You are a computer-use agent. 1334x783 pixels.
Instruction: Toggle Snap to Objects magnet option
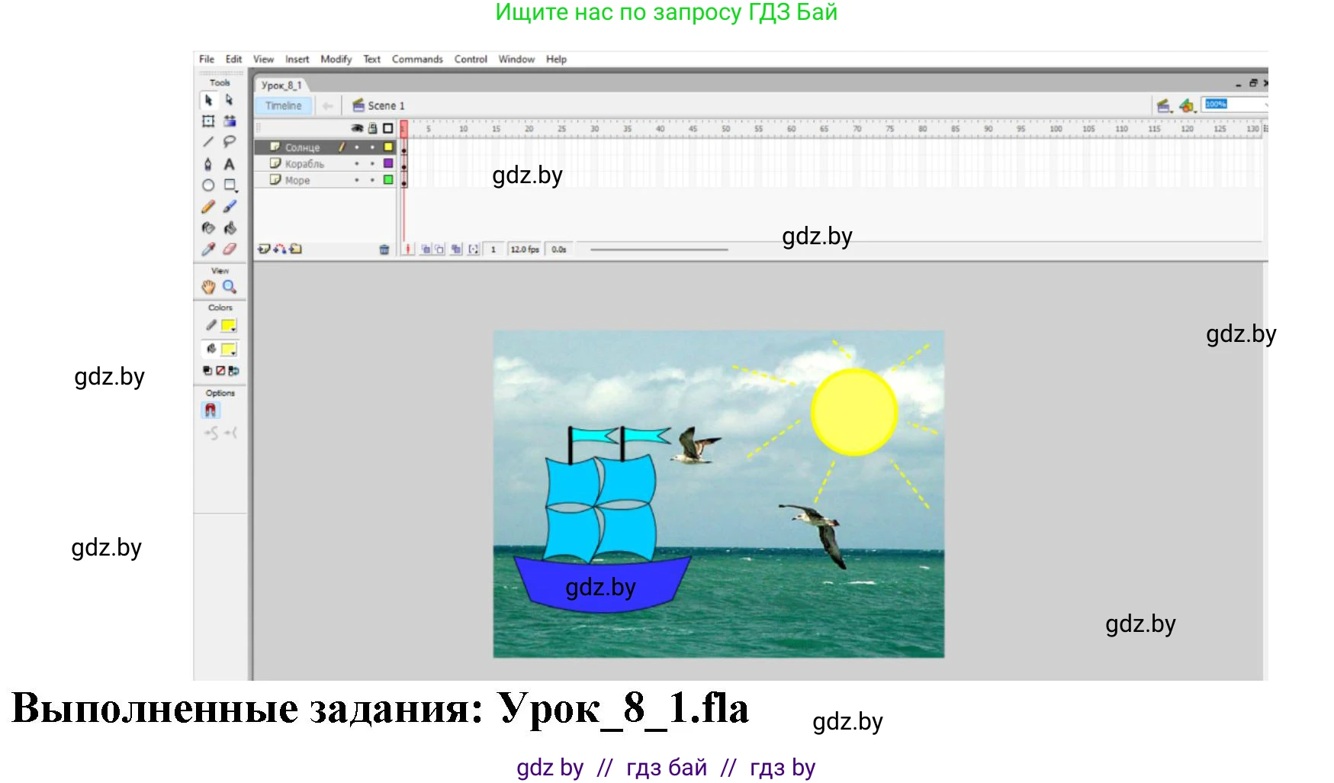[x=211, y=411]
